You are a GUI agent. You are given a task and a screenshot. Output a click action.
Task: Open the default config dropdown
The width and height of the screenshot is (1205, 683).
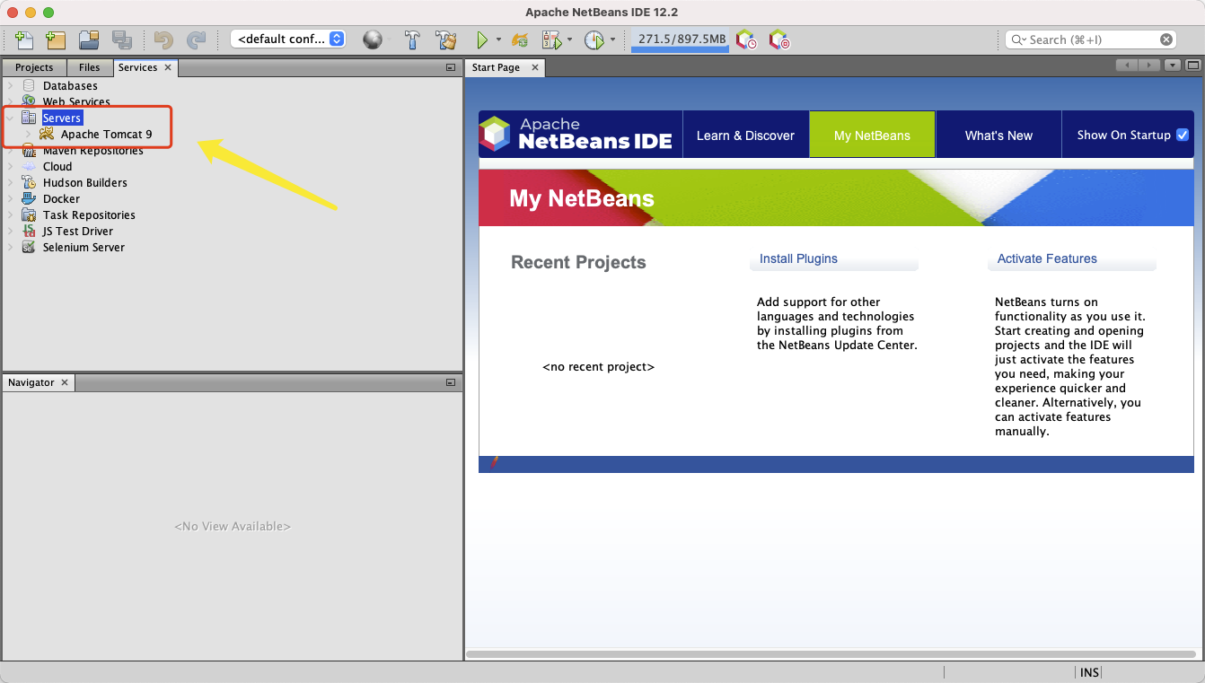click(x=289, y=39)
